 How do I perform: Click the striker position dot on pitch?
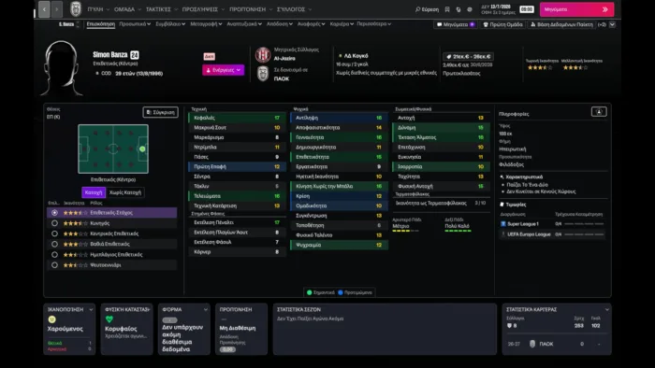[142, 149]
